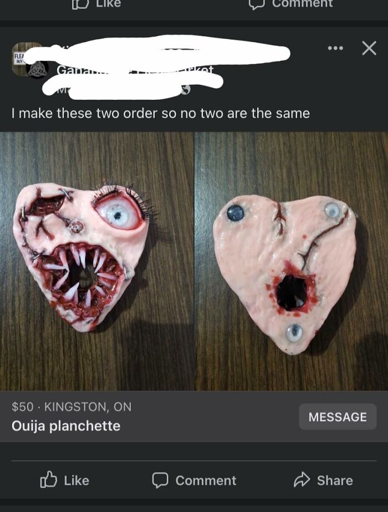
Task: Select the post caption about made-to-order pieces
Action: pos(161,114)
